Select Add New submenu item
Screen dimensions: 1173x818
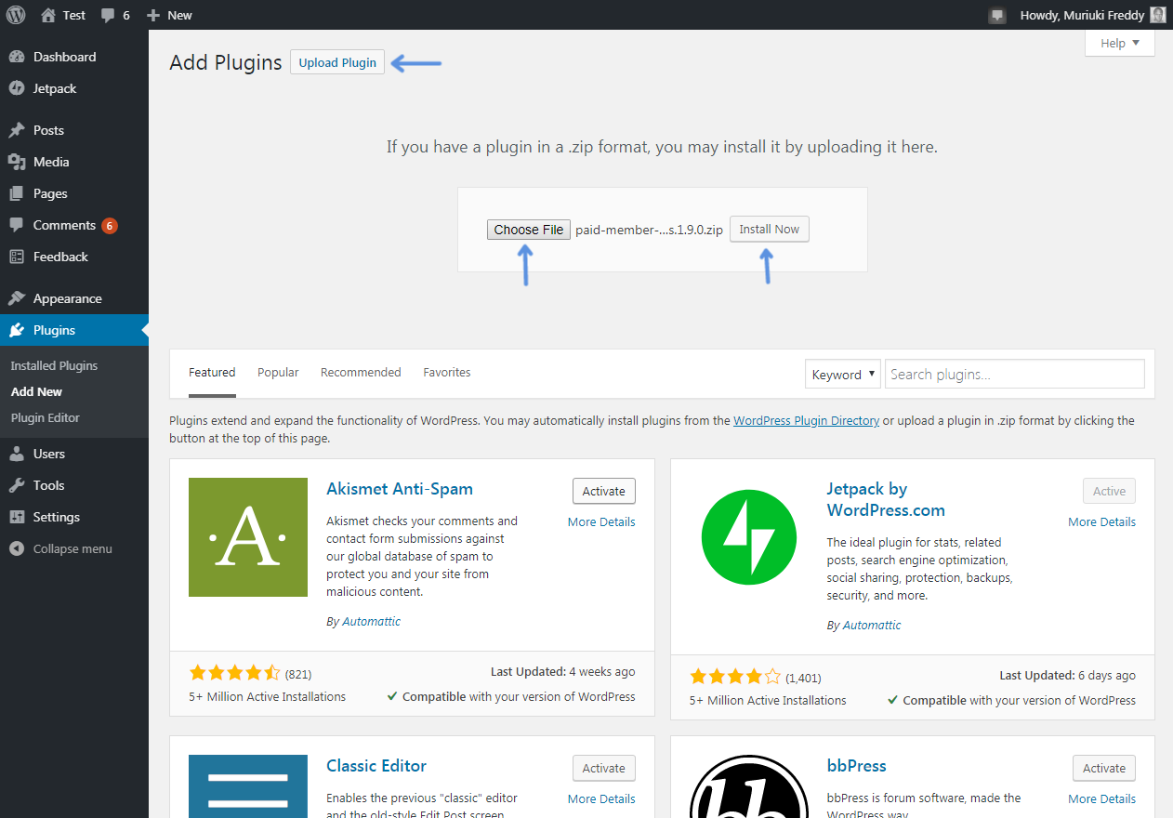pyautogui.click(x=37, y=391)
